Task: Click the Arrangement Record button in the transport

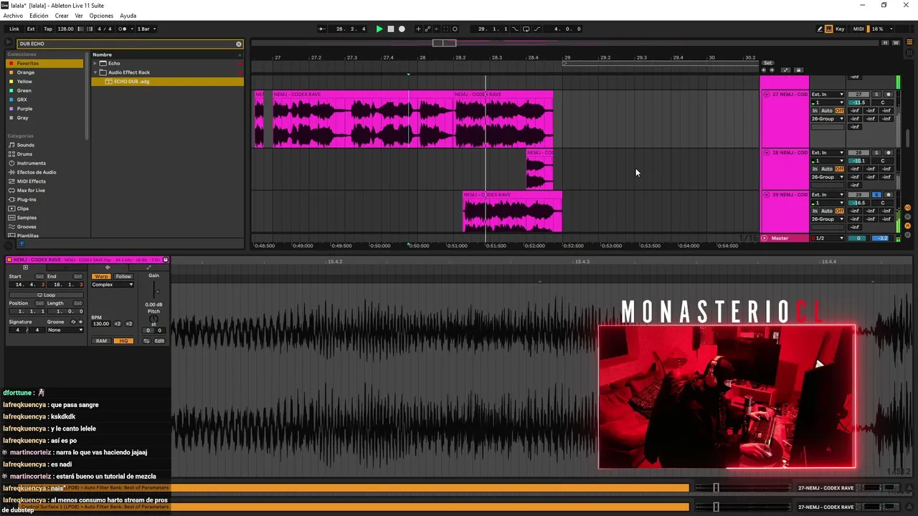Action: pos(402,29)
